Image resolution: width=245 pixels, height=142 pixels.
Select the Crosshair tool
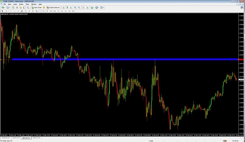(x=6, y=11)
